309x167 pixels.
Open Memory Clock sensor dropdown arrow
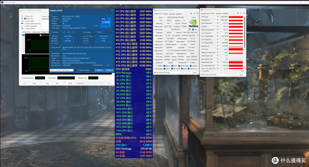pos(218,20)
